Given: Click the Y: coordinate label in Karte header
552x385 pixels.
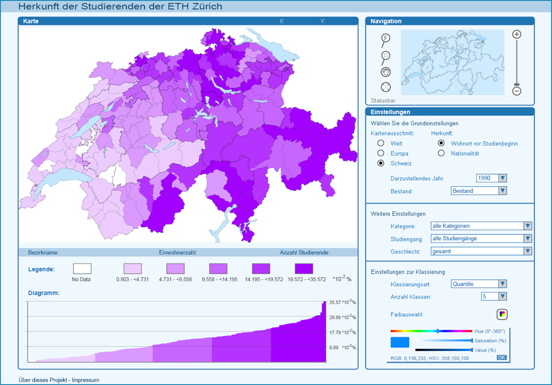Looking at the screenshot, I should (x=323, y=21).
